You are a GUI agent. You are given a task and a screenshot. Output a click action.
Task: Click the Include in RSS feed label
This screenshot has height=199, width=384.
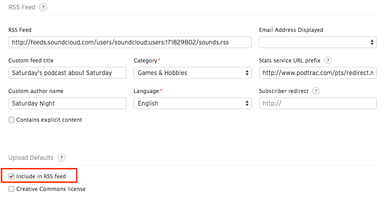coord(41,176)
